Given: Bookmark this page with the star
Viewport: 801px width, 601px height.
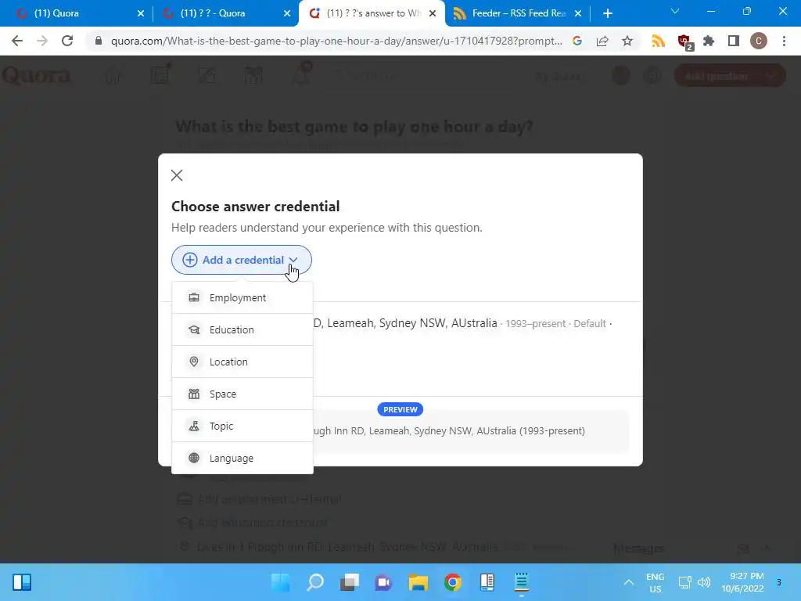Looking at the screenshot, I should tap(627, 41).
